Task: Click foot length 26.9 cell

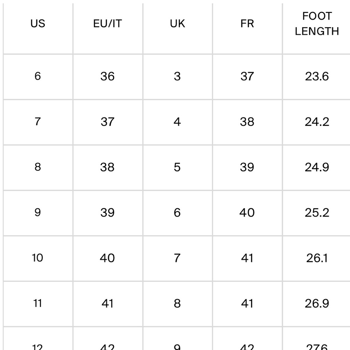Action: click(x=316, y=304)
